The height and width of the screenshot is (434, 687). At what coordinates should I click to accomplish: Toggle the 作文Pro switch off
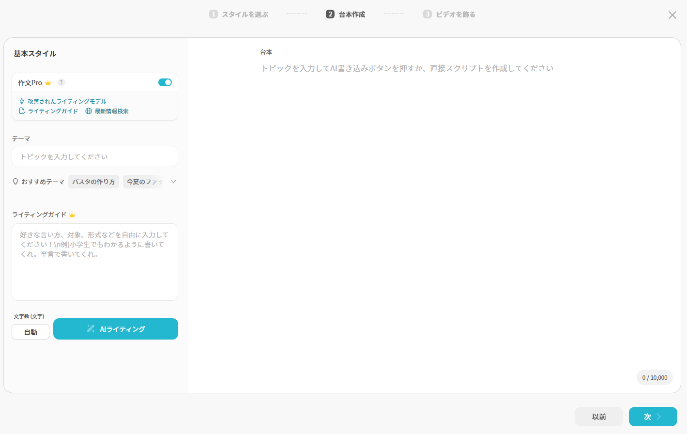(165, 82)
